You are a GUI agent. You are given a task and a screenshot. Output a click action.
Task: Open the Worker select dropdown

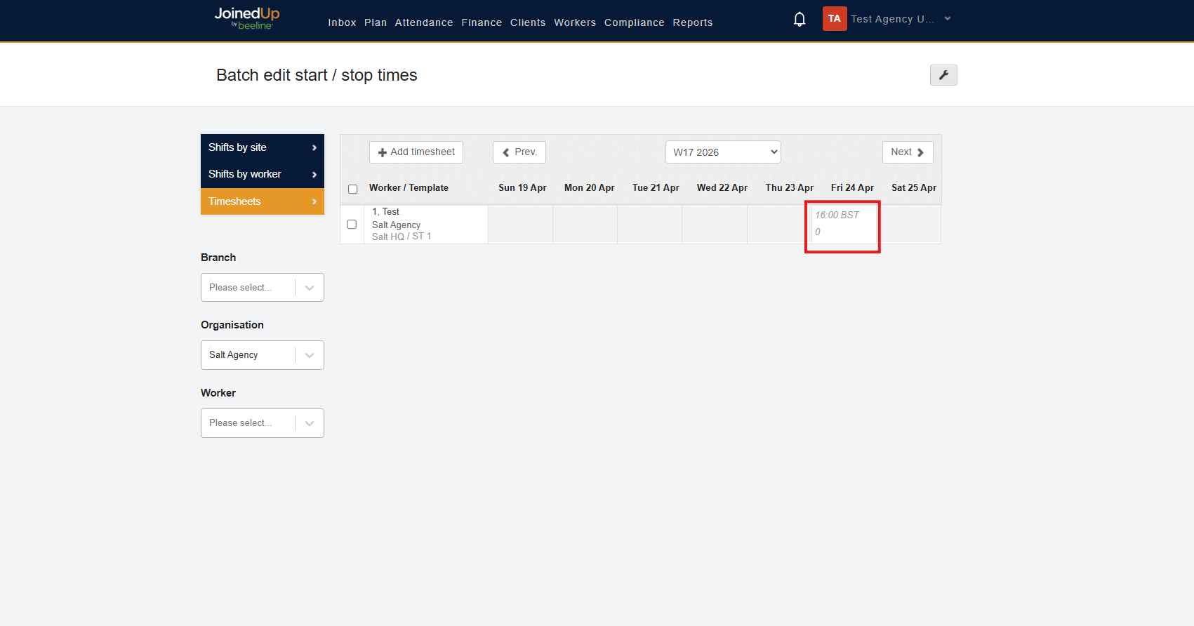[x=263, y=423]
